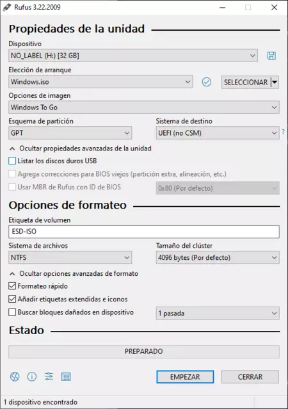Click the Etiqueta de volumen text field
The height and width of the screenshot is (409, 288).
144,232
